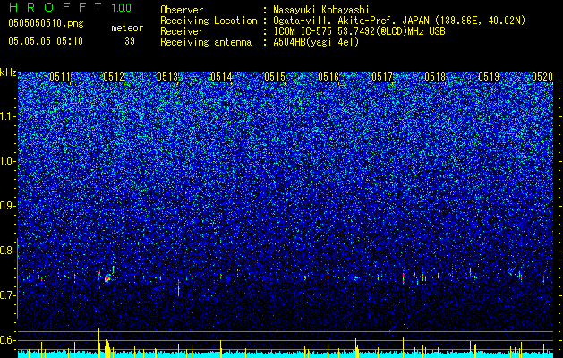Viewport: 563px width, 358px height.
Task: Click the tallest yellow power spike near 0512
Action: pos(98,343)
